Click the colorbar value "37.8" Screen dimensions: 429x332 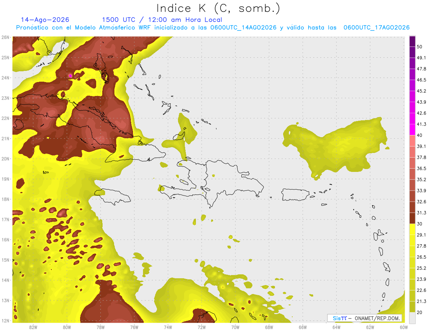[421, 157]
